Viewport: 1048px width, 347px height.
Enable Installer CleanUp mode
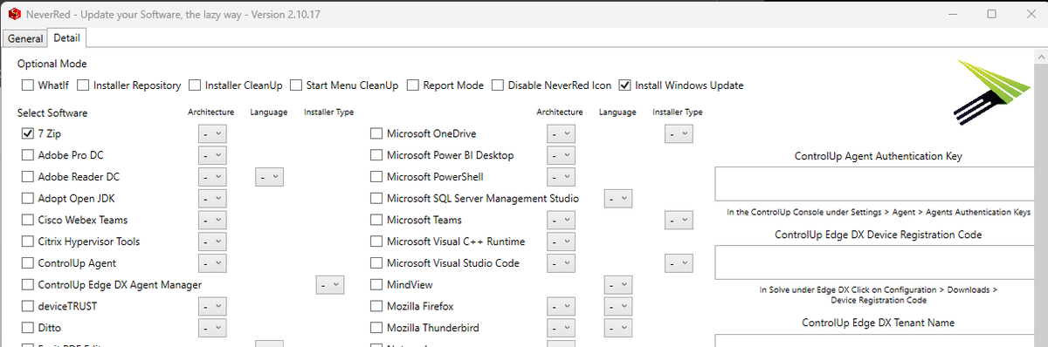click(195, 85)
